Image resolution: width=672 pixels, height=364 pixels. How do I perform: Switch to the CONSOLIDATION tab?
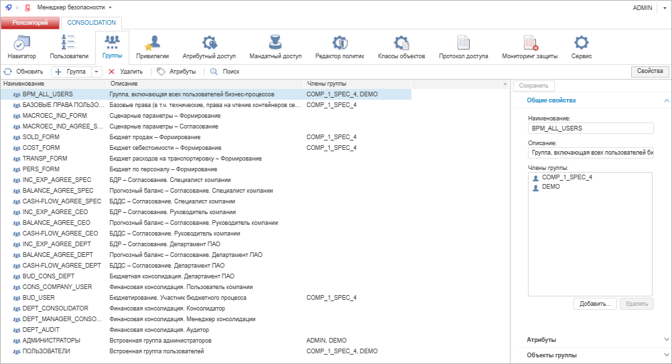pos(91,23)
